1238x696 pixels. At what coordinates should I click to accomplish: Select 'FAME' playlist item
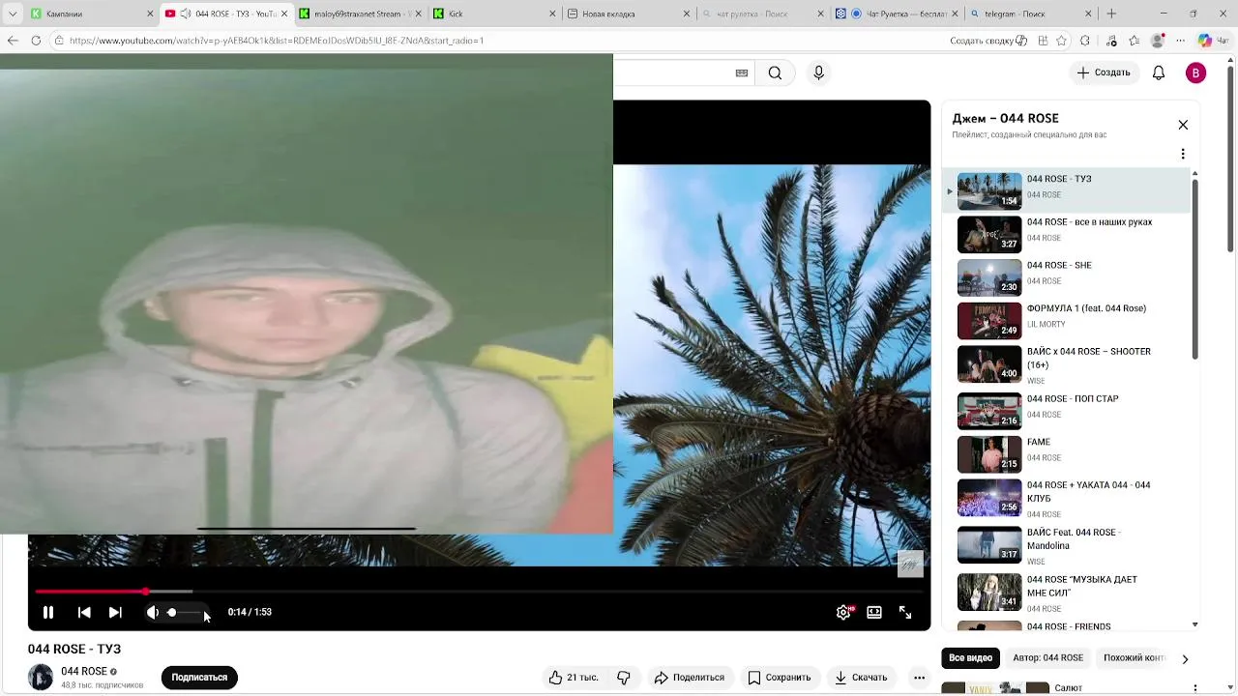[1067, 454]
